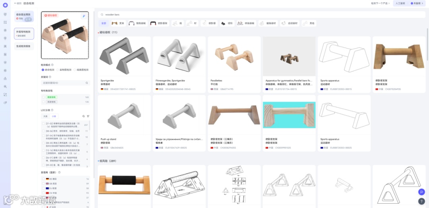The height and width of the screenshot is (208, 429).
Task: Filter results by 体操器械 category
Action: pyautogui.click(x=246, y=23)
